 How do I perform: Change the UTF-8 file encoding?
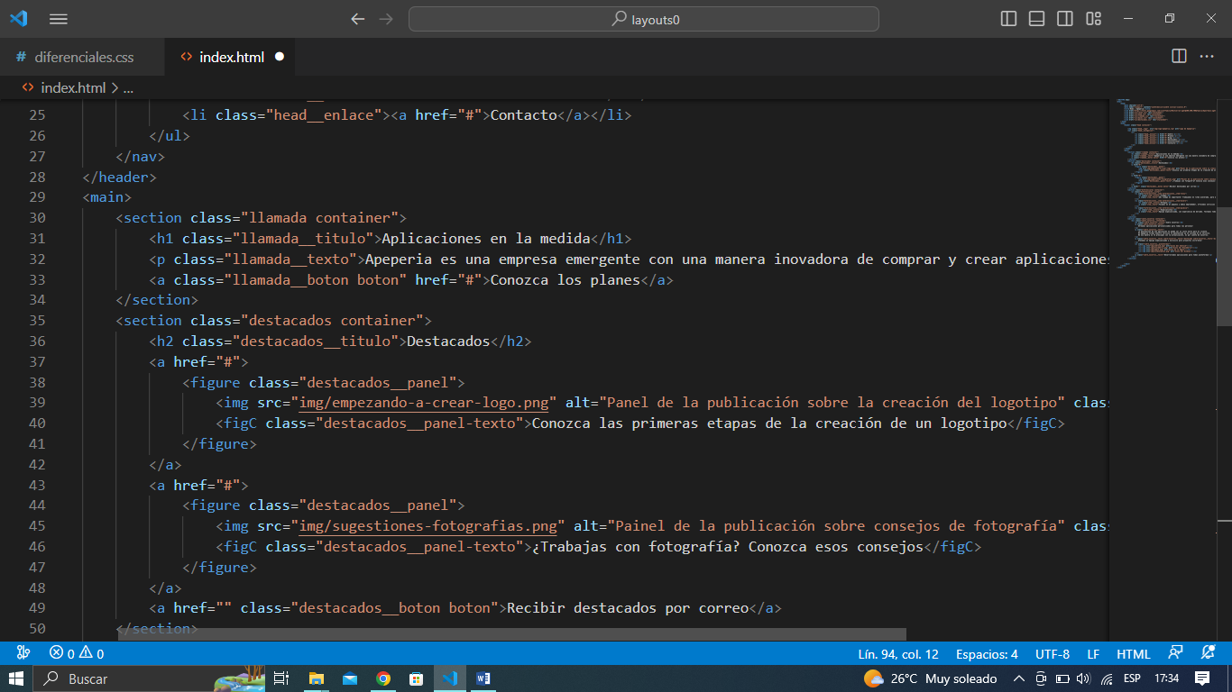(1053, 654)
